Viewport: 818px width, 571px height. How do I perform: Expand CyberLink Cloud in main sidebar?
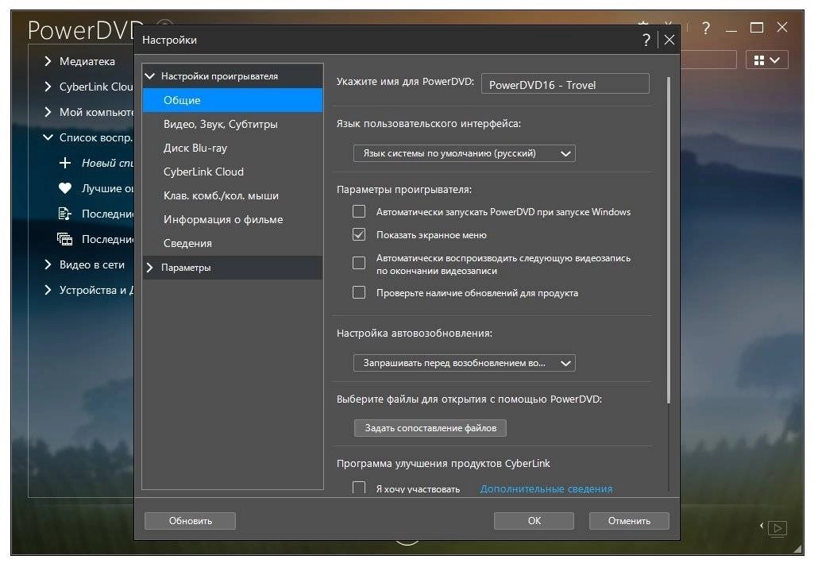point(48,87)
